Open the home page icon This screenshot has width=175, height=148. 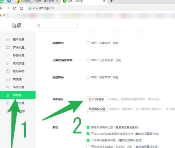point(21,8)
